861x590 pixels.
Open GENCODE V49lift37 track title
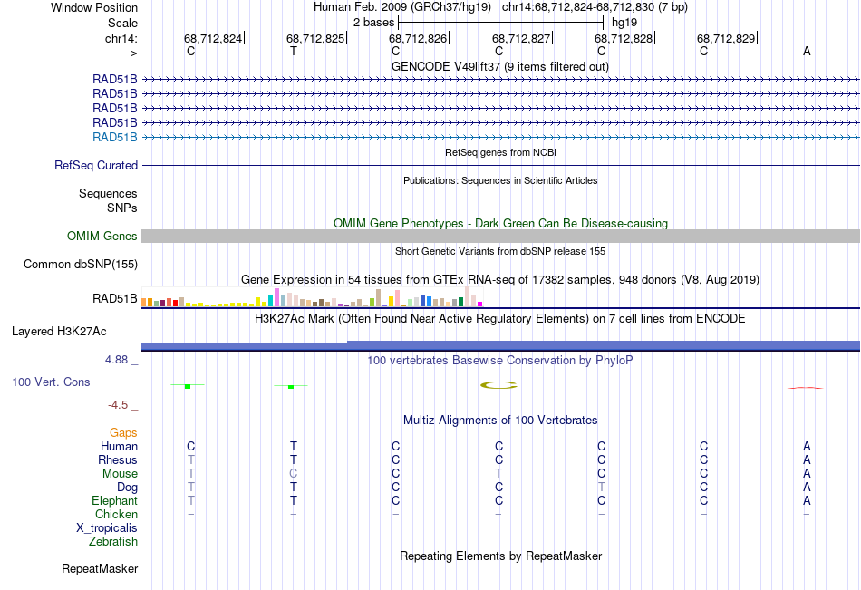point(500,66)
